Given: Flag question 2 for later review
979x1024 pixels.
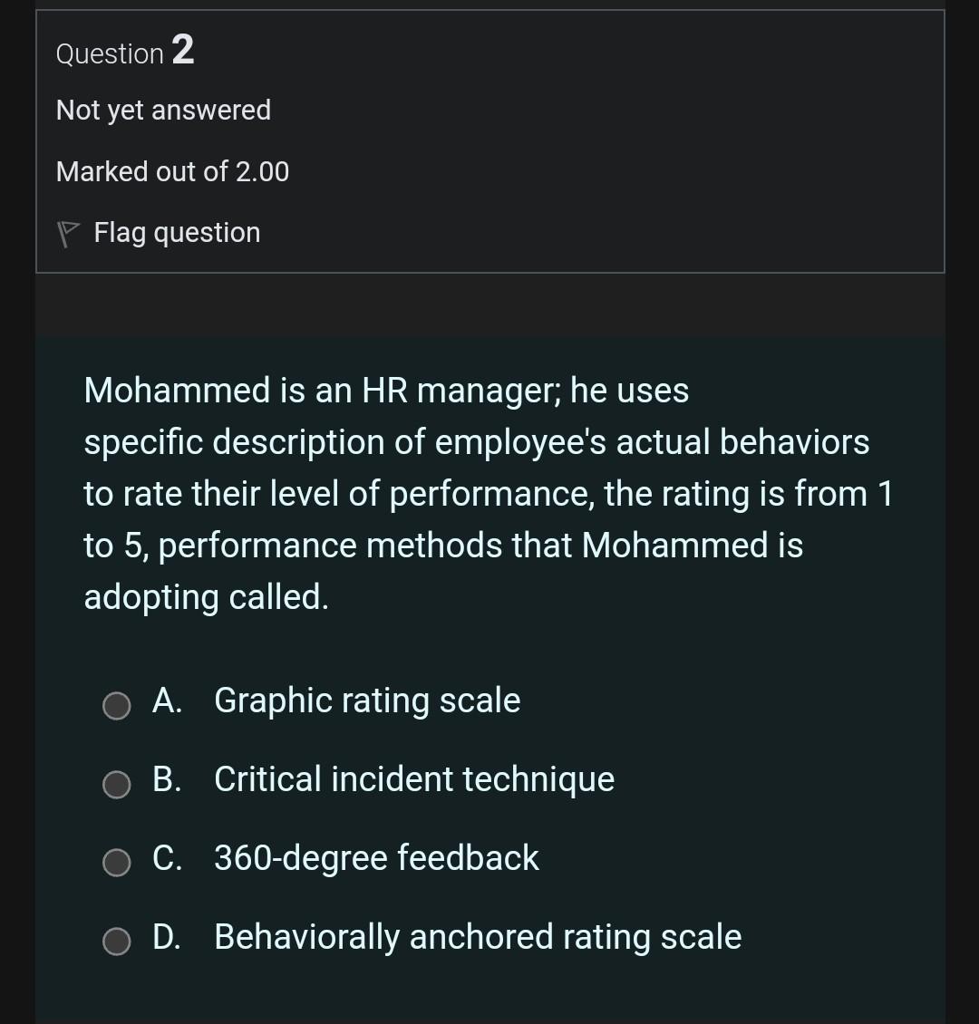Looking at the screenshot, I should point(176,232).
